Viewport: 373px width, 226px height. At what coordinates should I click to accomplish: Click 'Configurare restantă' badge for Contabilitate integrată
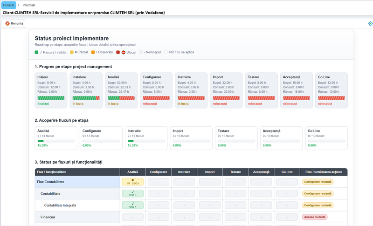318,205
